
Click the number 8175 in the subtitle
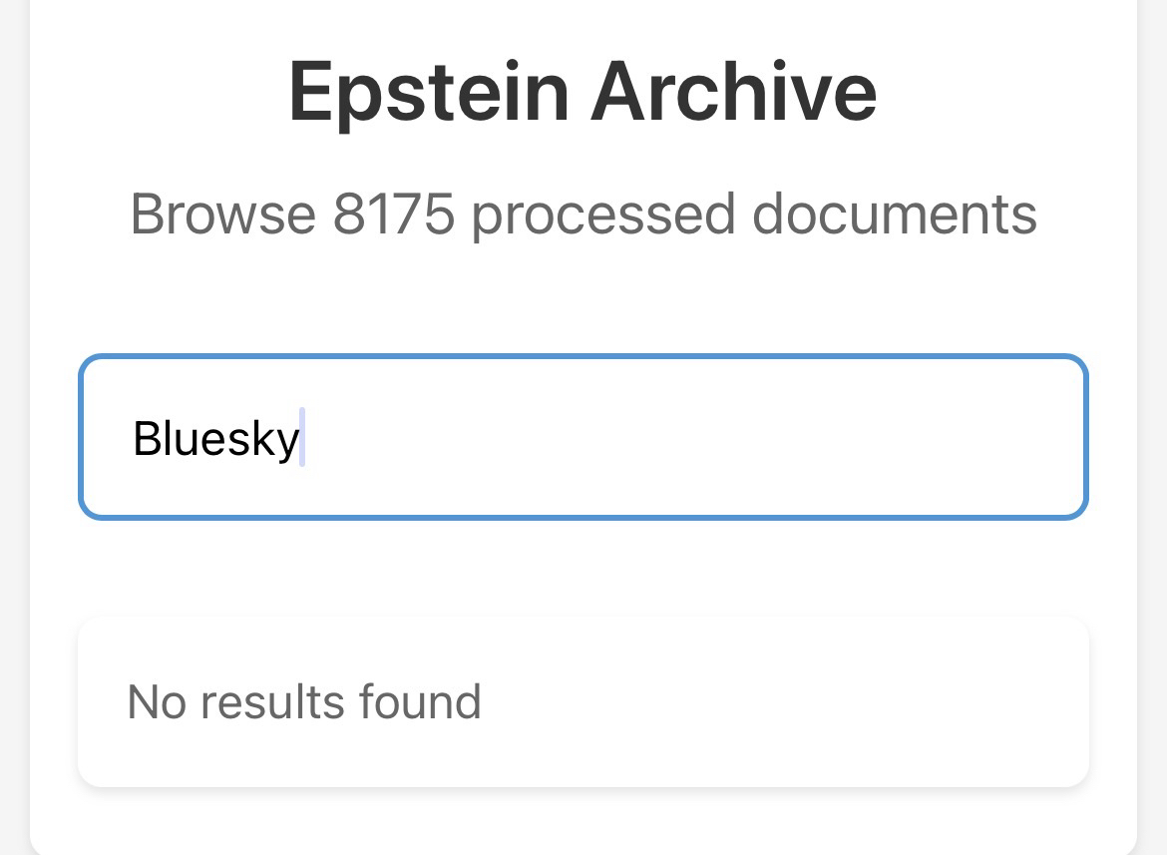coord(393,214)
